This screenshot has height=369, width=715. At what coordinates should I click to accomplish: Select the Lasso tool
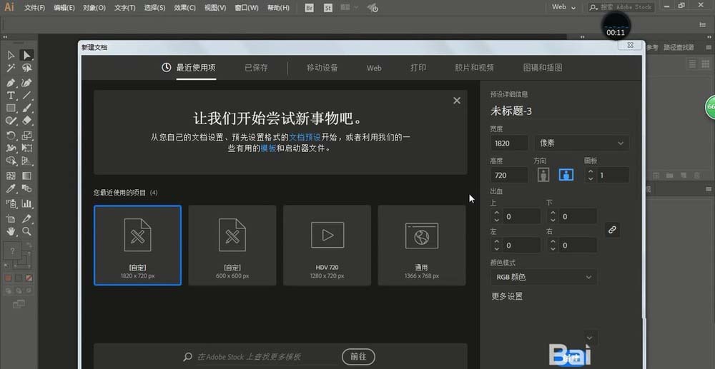click(x=27, y=69)
